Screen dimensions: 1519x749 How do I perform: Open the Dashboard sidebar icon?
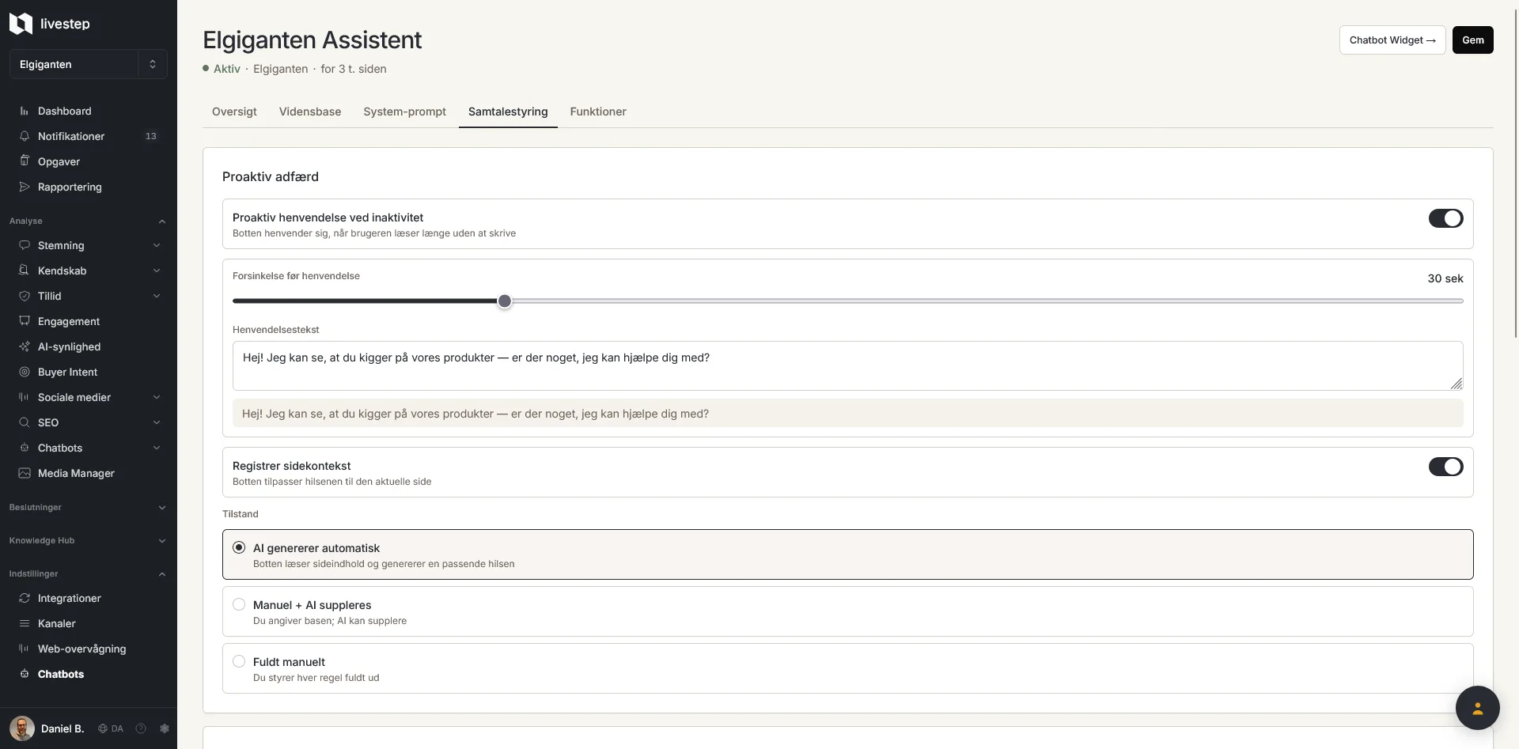tap(25, 112)
